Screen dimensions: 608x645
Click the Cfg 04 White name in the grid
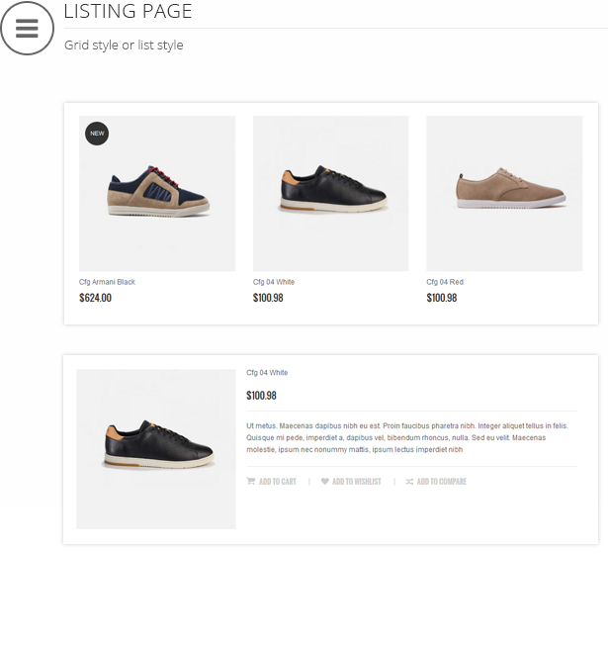point(274,282)
